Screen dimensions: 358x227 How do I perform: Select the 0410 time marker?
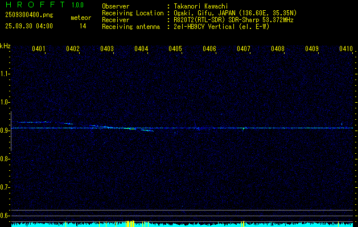(x=346, y=49)
